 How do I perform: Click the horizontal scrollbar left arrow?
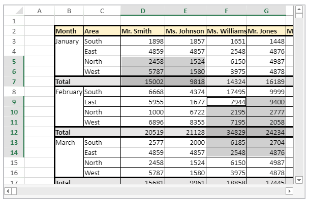(x=8, y=191)
